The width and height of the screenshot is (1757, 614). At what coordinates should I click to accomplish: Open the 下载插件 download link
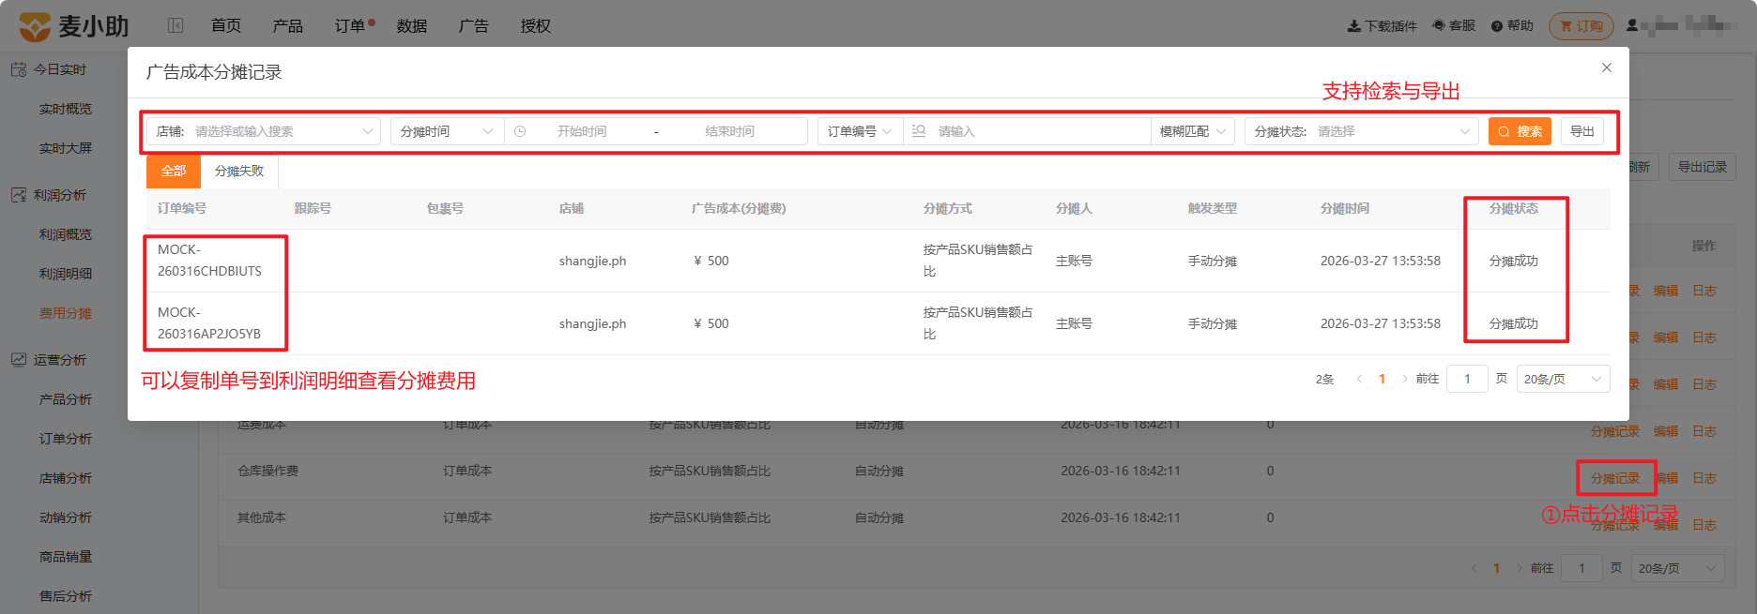click(1383, 26)
